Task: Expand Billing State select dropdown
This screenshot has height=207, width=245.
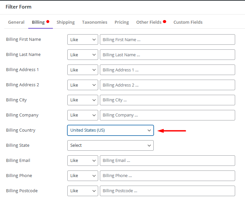Action: coord(110,145)
